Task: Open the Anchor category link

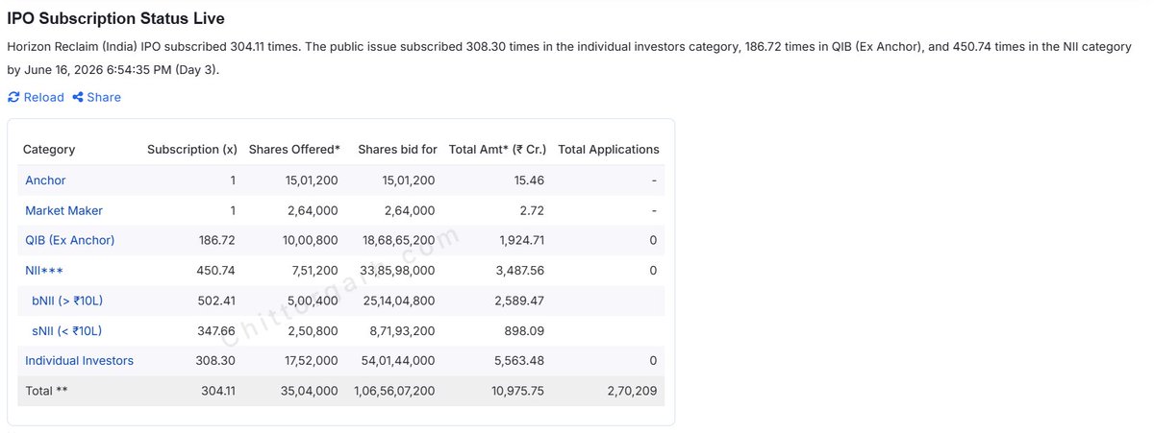Action: pyautogui.click(x=45, y=180)
